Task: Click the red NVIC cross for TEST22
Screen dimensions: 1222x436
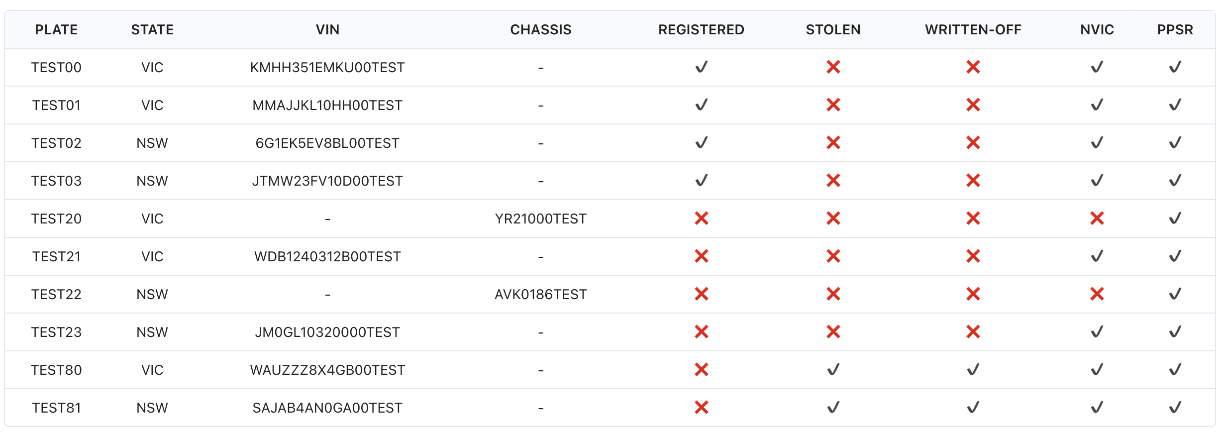Action: pyautogui.click(x=1097, y=294)
